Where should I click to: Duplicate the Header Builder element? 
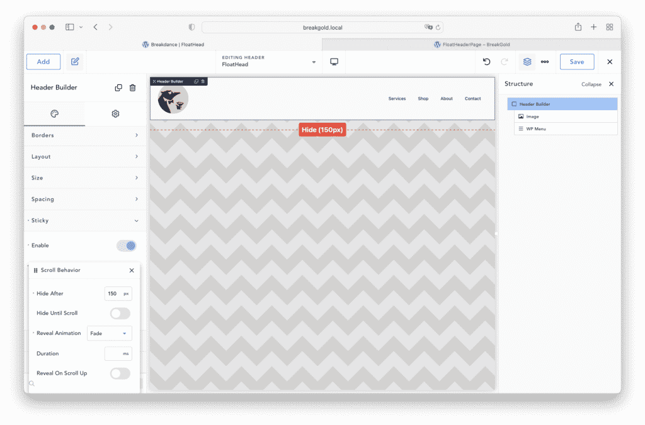point(118,88)
